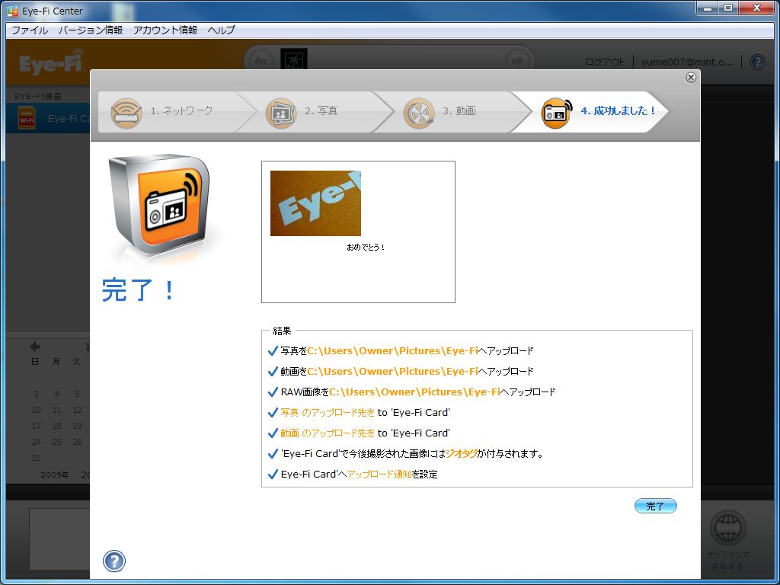This screenshot has height=585, width=780.
Task: Click the オンラインで共有する globe icon
Action: click(x=727, y=529)
